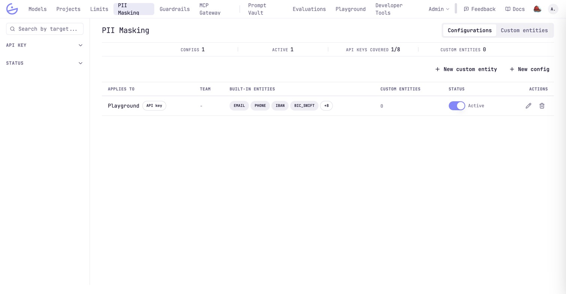
Task: Open the Playground nav item
Action: [350, 9]
